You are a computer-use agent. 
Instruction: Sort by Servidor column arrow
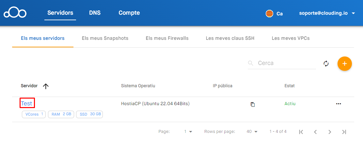46,86
